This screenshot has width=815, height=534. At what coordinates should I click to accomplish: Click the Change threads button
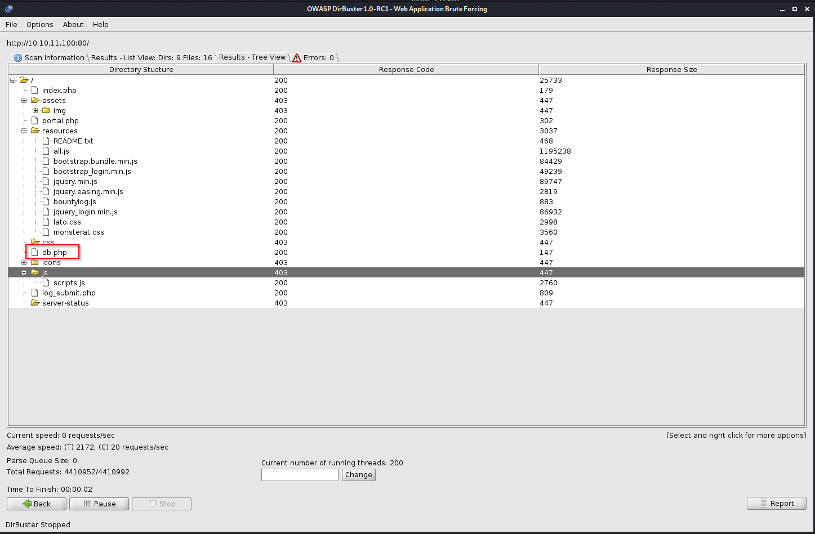[358, 475]
